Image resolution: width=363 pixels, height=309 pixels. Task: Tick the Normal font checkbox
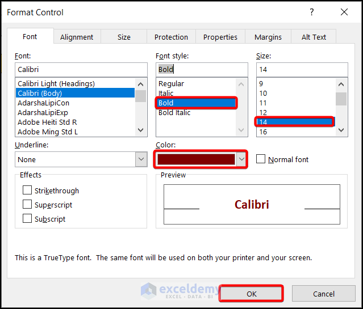[x=261, y=159]
